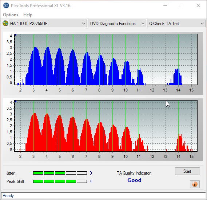Click the Good quality indicator text
207x200 pixels.
tap(134, 180)
